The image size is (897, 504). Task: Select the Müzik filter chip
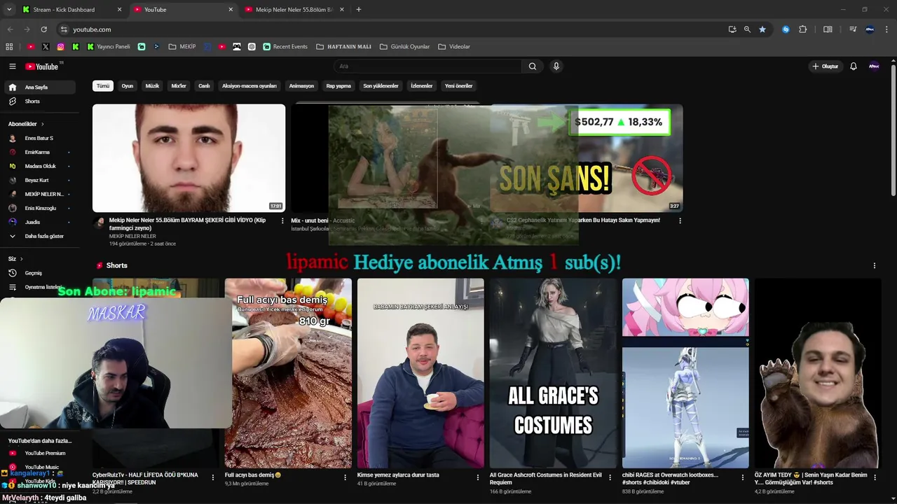coord(152,86)
